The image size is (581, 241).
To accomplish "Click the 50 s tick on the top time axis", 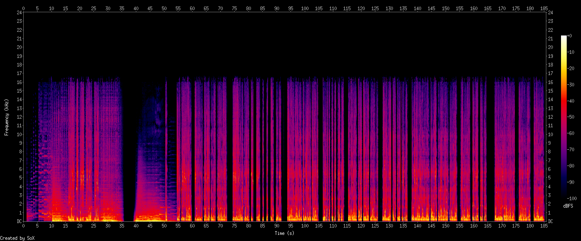I will click(164, 8).
